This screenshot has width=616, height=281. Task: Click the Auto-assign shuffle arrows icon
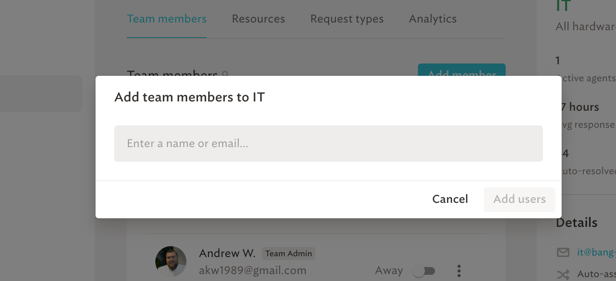[x=563, y=274]
